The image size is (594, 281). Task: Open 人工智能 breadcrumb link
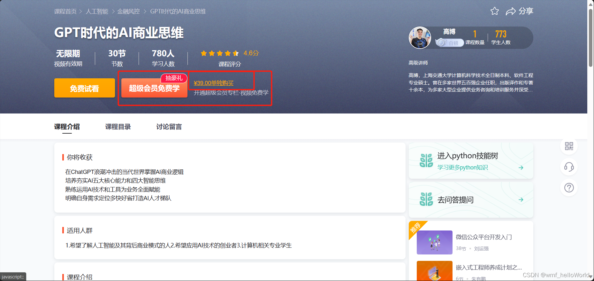(97, 12)
